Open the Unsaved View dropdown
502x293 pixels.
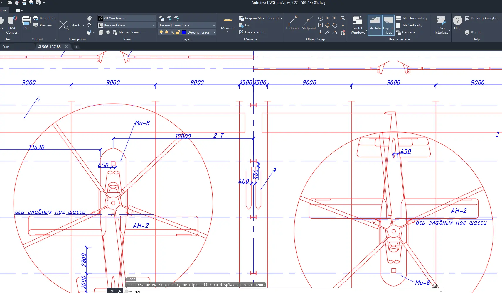click(x=127, y=25)
